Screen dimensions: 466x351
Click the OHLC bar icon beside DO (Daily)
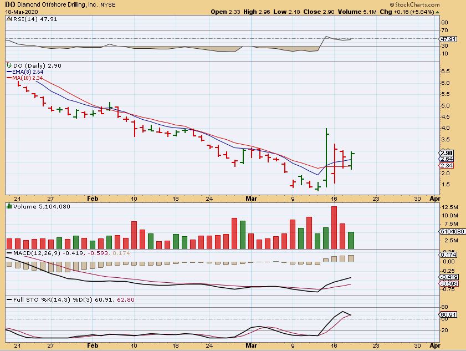pyautogui.click(x=9, y=65)
